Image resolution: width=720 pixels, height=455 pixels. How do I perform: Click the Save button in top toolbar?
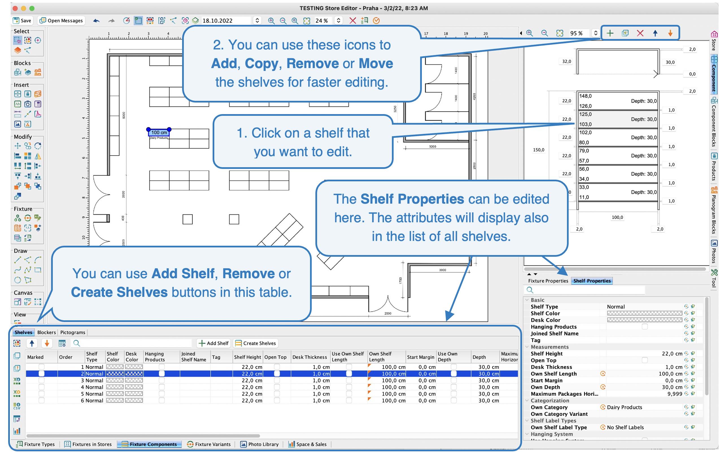22,20
